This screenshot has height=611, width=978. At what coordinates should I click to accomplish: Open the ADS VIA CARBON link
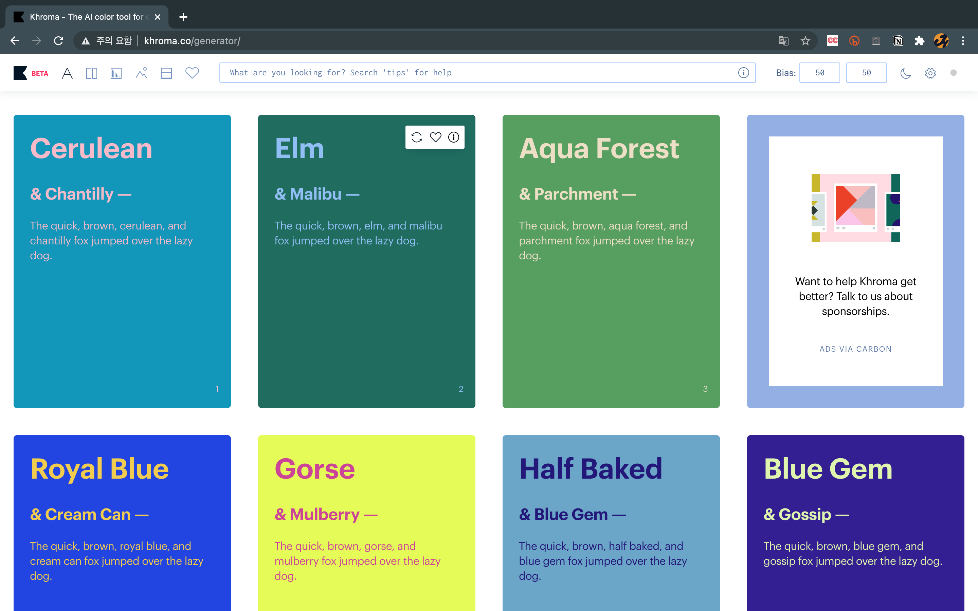(x=855, y=349)
